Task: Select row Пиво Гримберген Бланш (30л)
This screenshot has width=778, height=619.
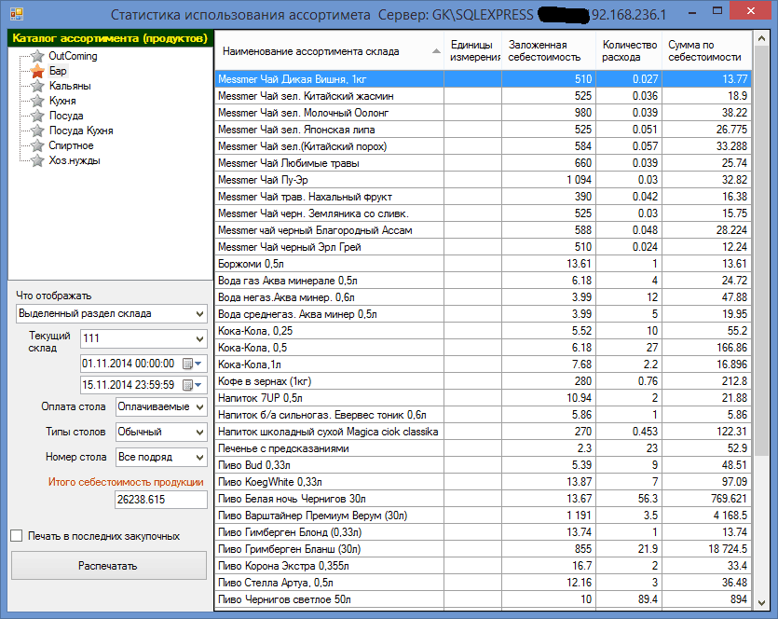Action: click(x=483, y=549)
